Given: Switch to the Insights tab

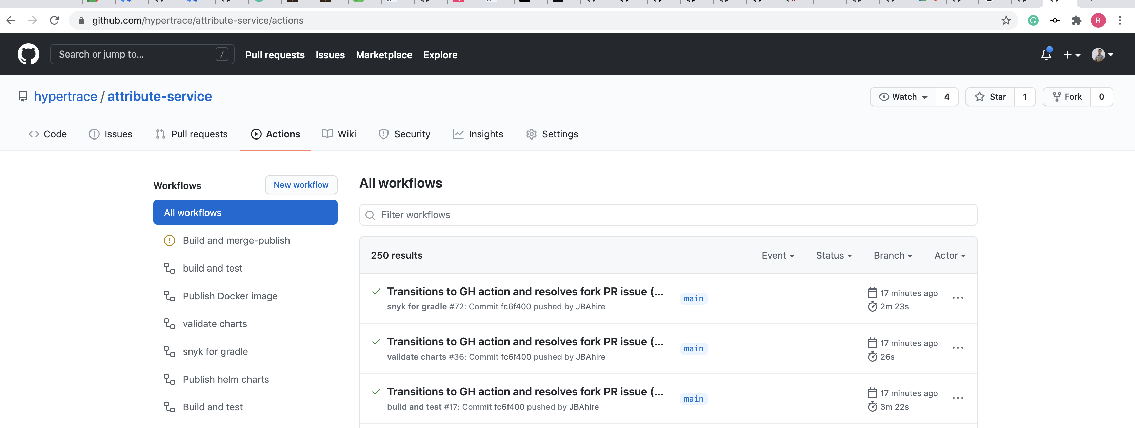Looking at the screenshot, I should (x=478, y=134).
